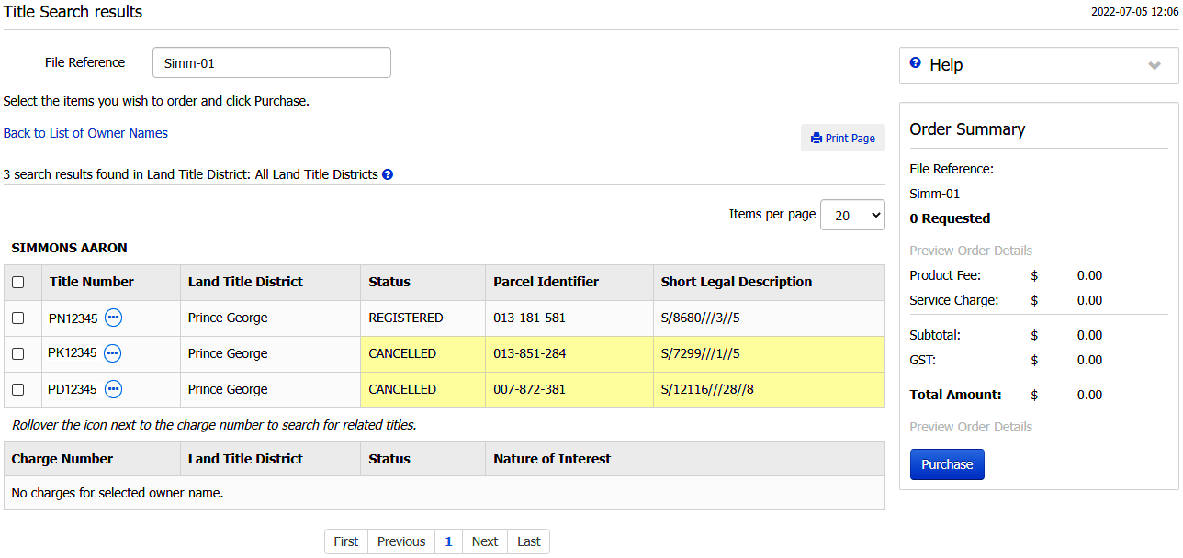Click Prince George in PN12345 row
This screenshot has height=558, width=1183.
(x=228, y=318)
